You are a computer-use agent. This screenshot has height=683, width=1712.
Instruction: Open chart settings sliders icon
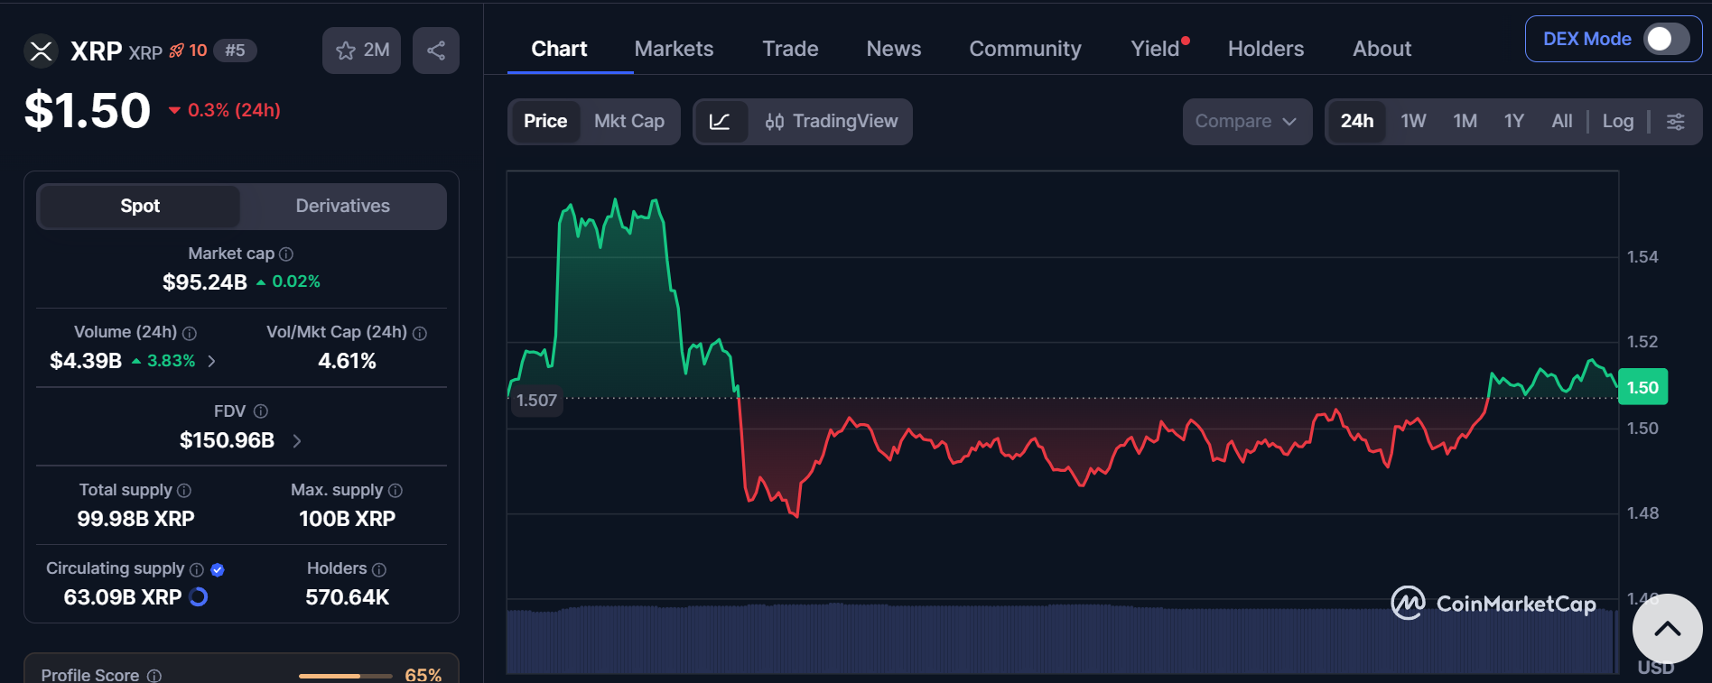1676,122
